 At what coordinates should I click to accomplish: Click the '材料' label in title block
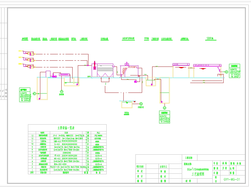(188, 181)
